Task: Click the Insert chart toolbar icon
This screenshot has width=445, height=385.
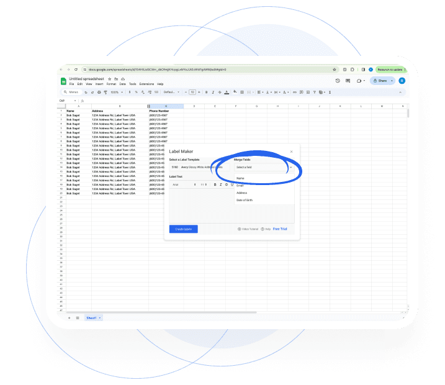Action: [308, 93]
